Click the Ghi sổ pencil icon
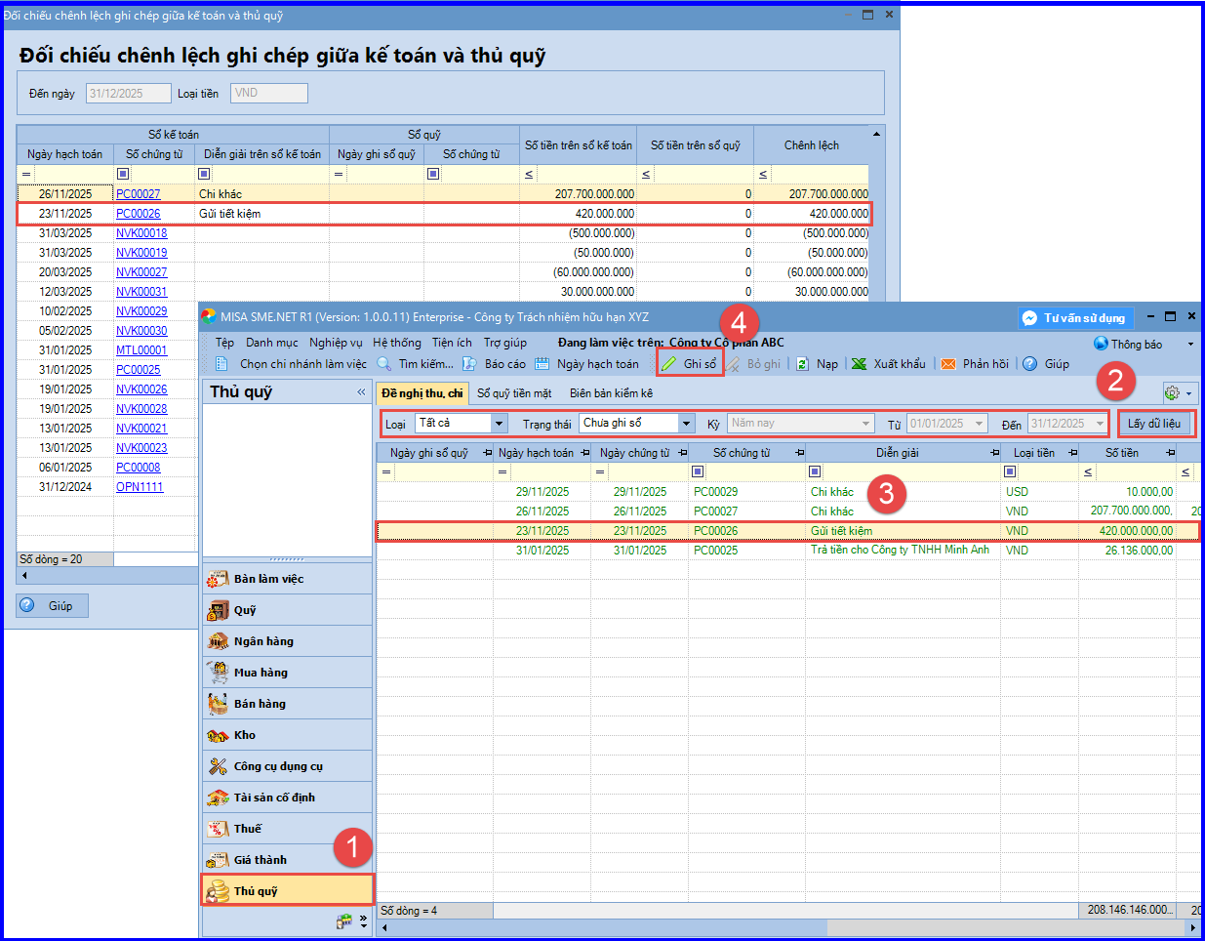Screen dimensions: 1205x941 click(x=668, y=364)
